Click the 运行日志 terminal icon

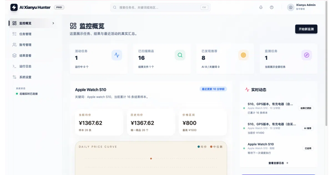[x=14, y=66]
